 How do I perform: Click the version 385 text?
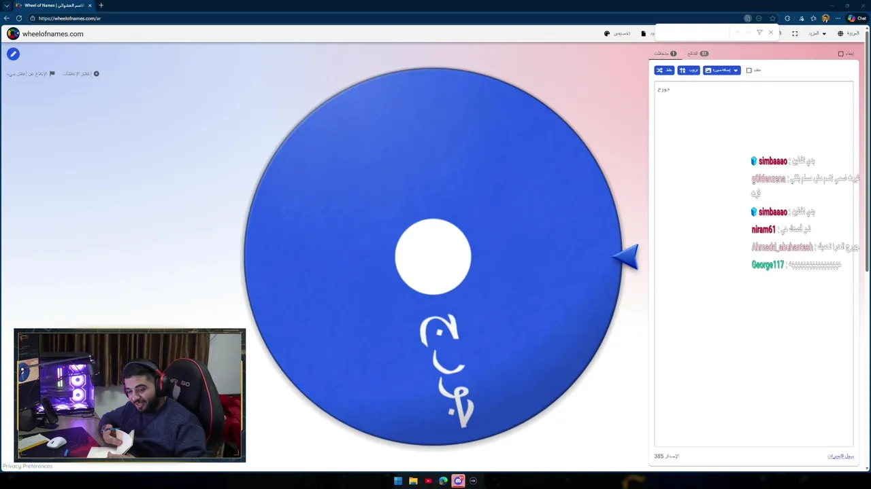click(x=667, y=456)
